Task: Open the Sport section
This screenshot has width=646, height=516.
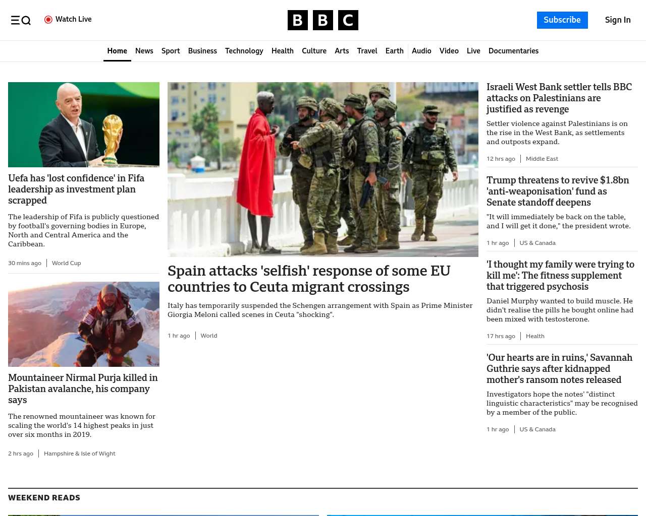Action: pyautogui.click(x=171, y=51)
